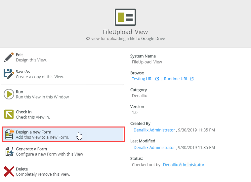The height and width of the screenshot is (182, 251).
Task: Click the Check In arrow icon
Action: point(9,114)
